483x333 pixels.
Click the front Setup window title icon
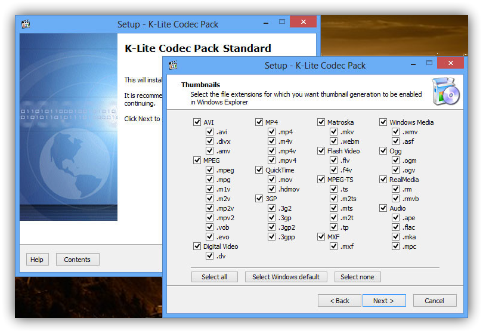click(173, 65)
